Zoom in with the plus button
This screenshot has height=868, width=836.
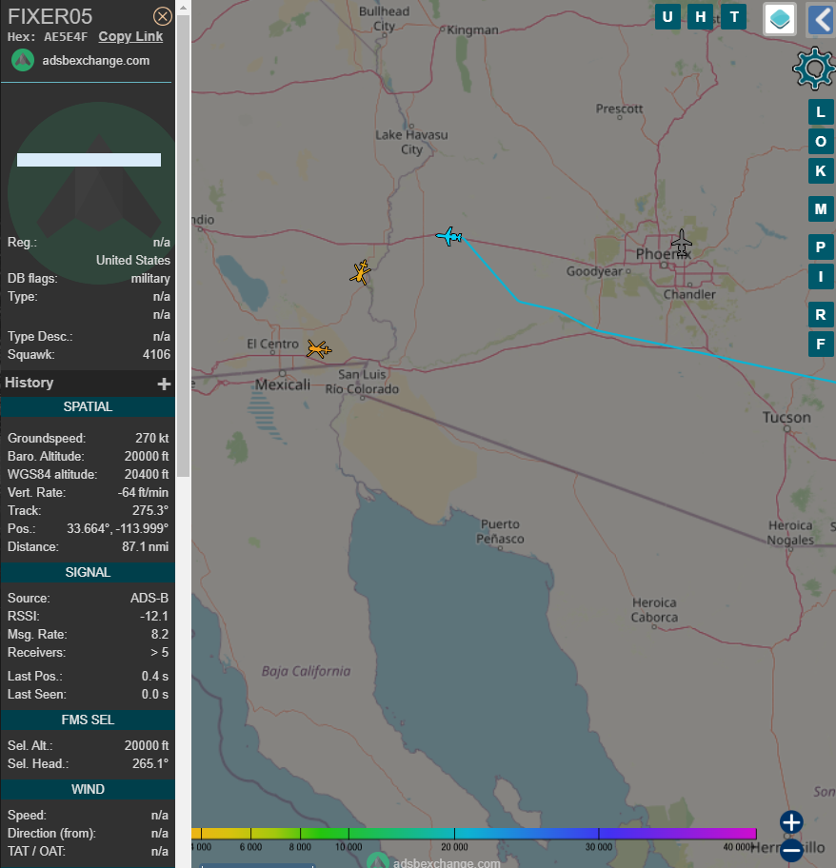tap(791, 822)
